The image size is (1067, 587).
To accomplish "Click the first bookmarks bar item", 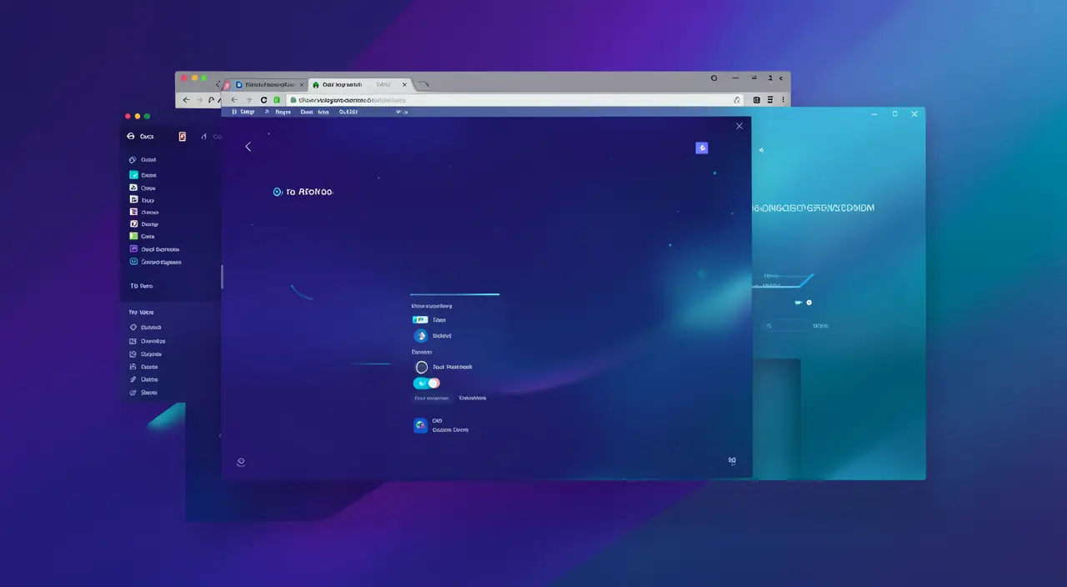I will [245, 111].
